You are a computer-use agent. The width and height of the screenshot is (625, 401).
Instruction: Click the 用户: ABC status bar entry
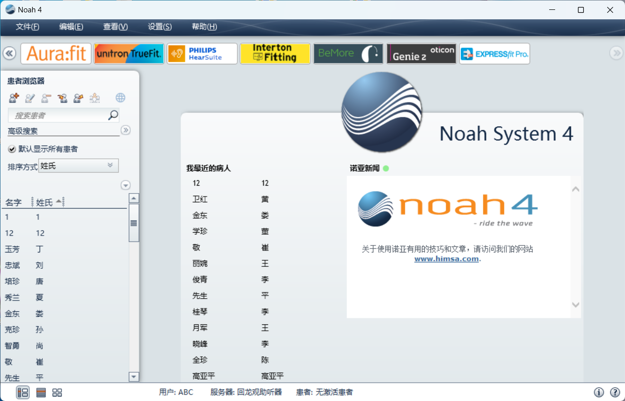[176, 392]
